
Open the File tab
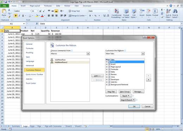tap(5, 6)
